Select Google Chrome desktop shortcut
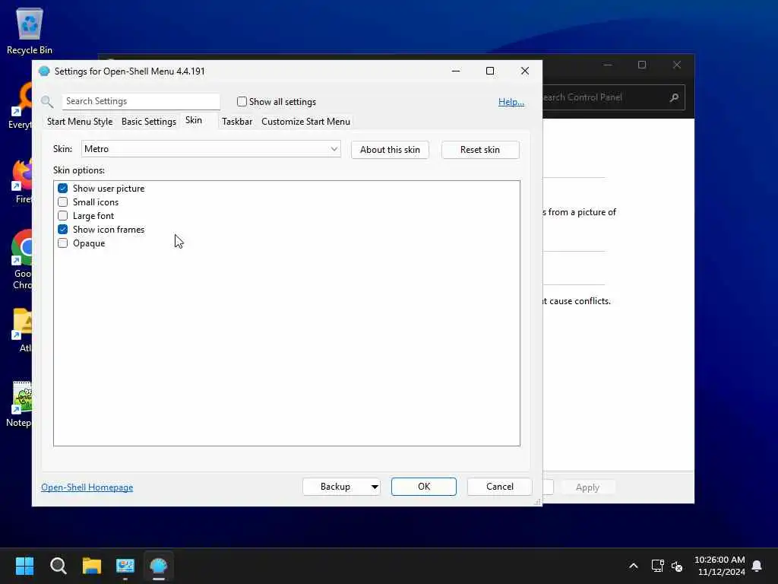 point(22,259)
